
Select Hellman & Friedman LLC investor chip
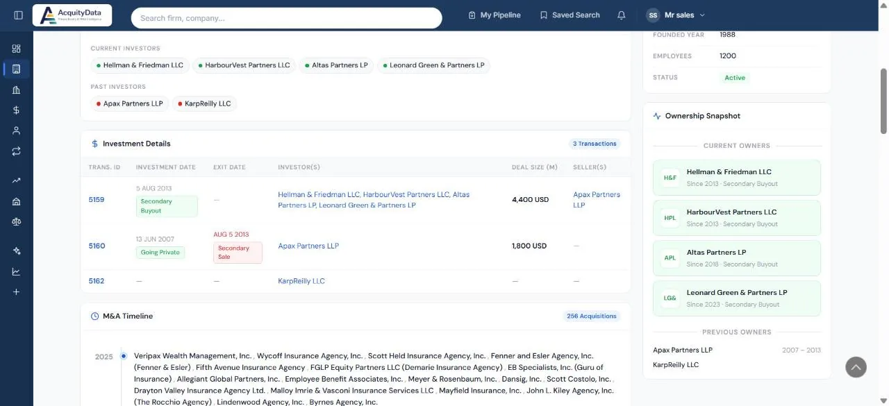[140, 65]
